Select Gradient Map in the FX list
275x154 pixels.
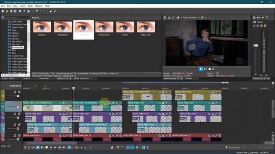[x=18, y=56]
